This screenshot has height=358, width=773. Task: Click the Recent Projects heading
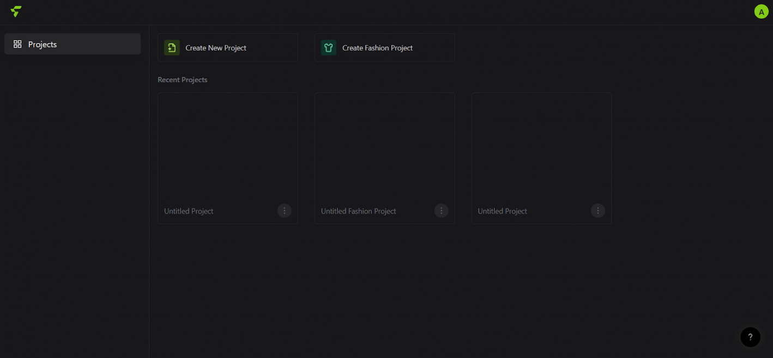[183, 79]
